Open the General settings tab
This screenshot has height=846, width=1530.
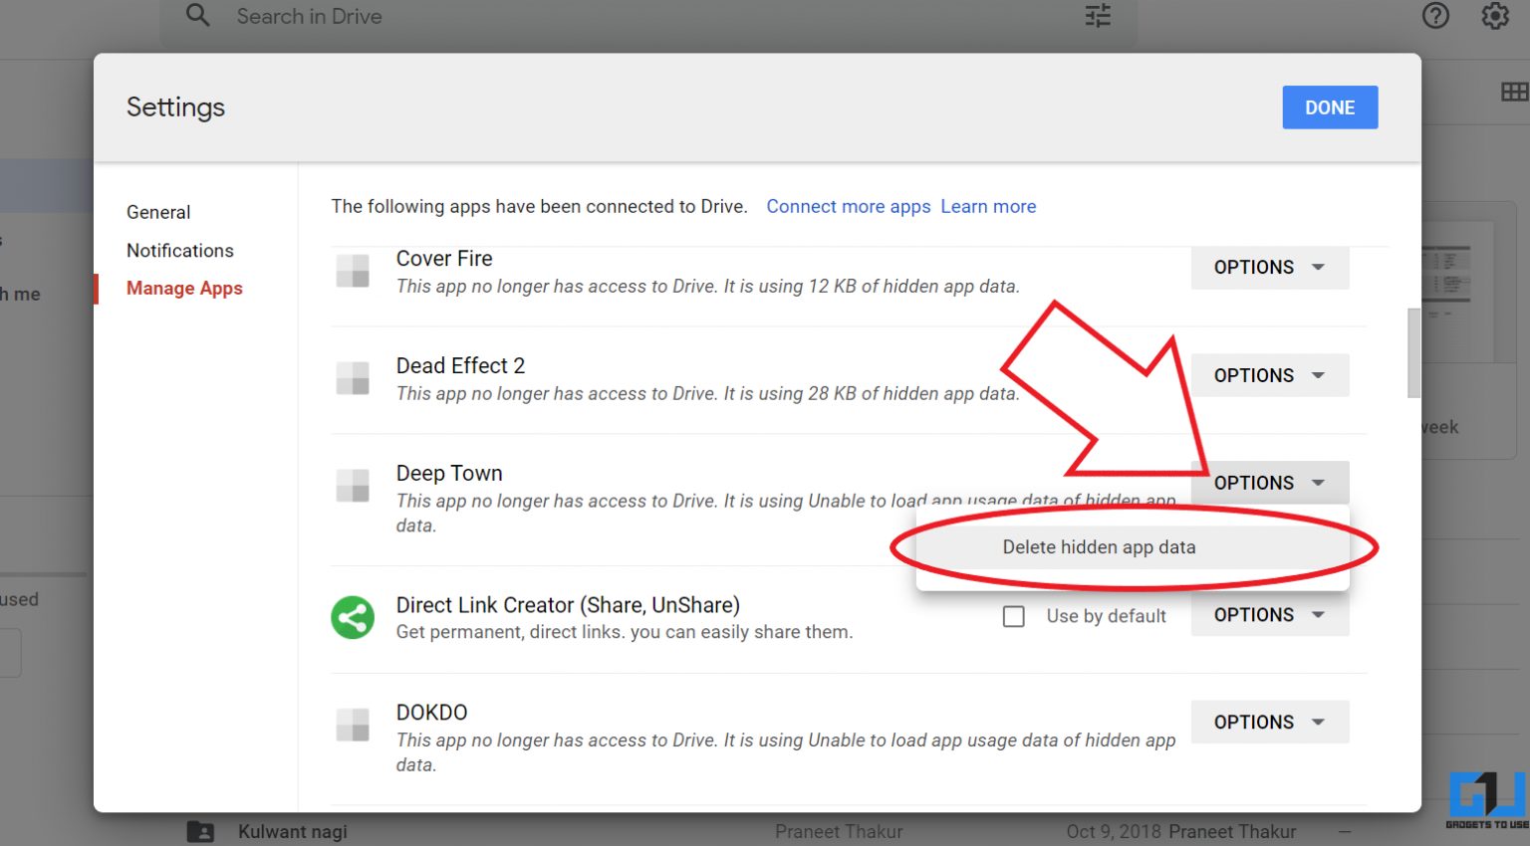coord(158,212)
